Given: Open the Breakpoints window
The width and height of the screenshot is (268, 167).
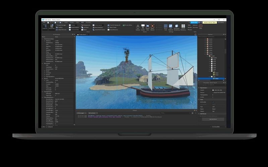Looking at the screenshot, I should 86,25.
